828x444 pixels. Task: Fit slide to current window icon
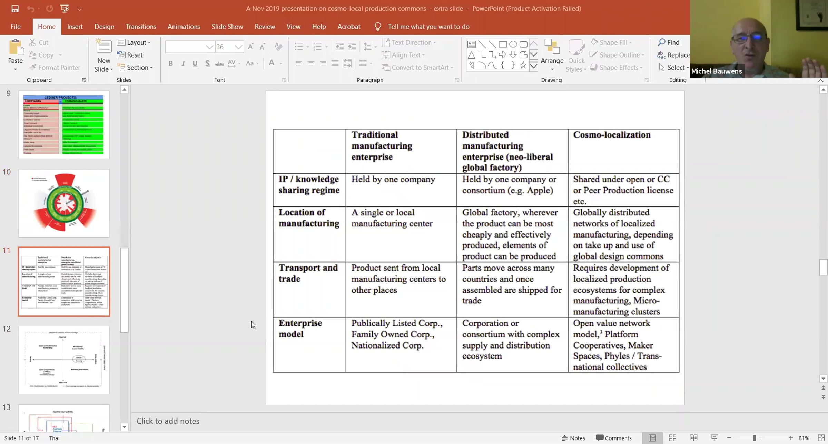821,438
